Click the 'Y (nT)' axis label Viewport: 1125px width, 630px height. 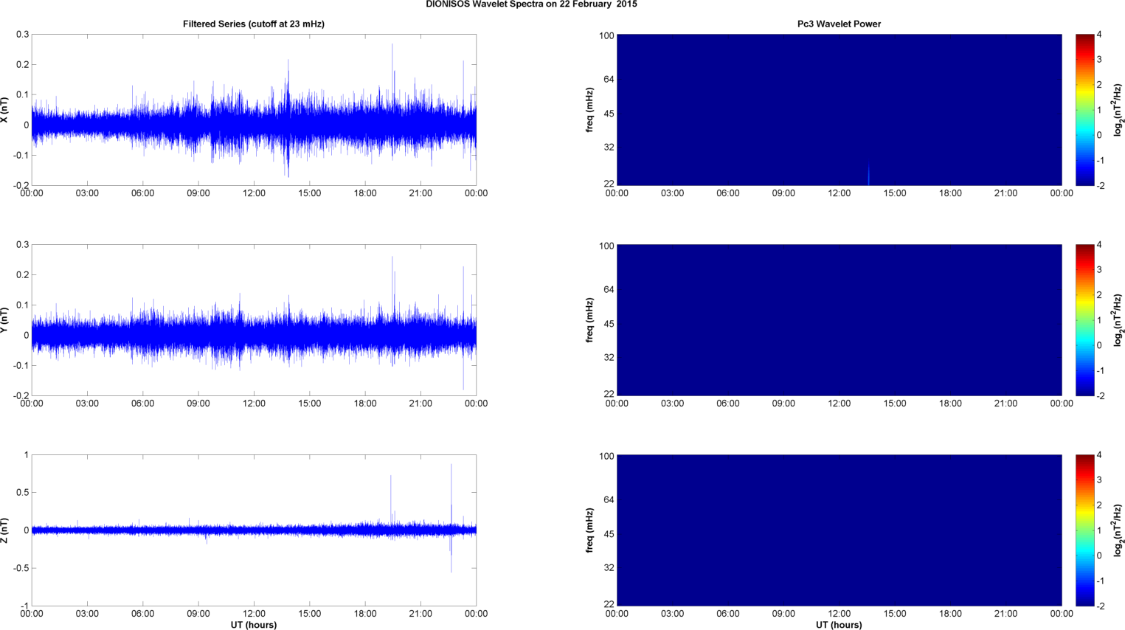5,320
